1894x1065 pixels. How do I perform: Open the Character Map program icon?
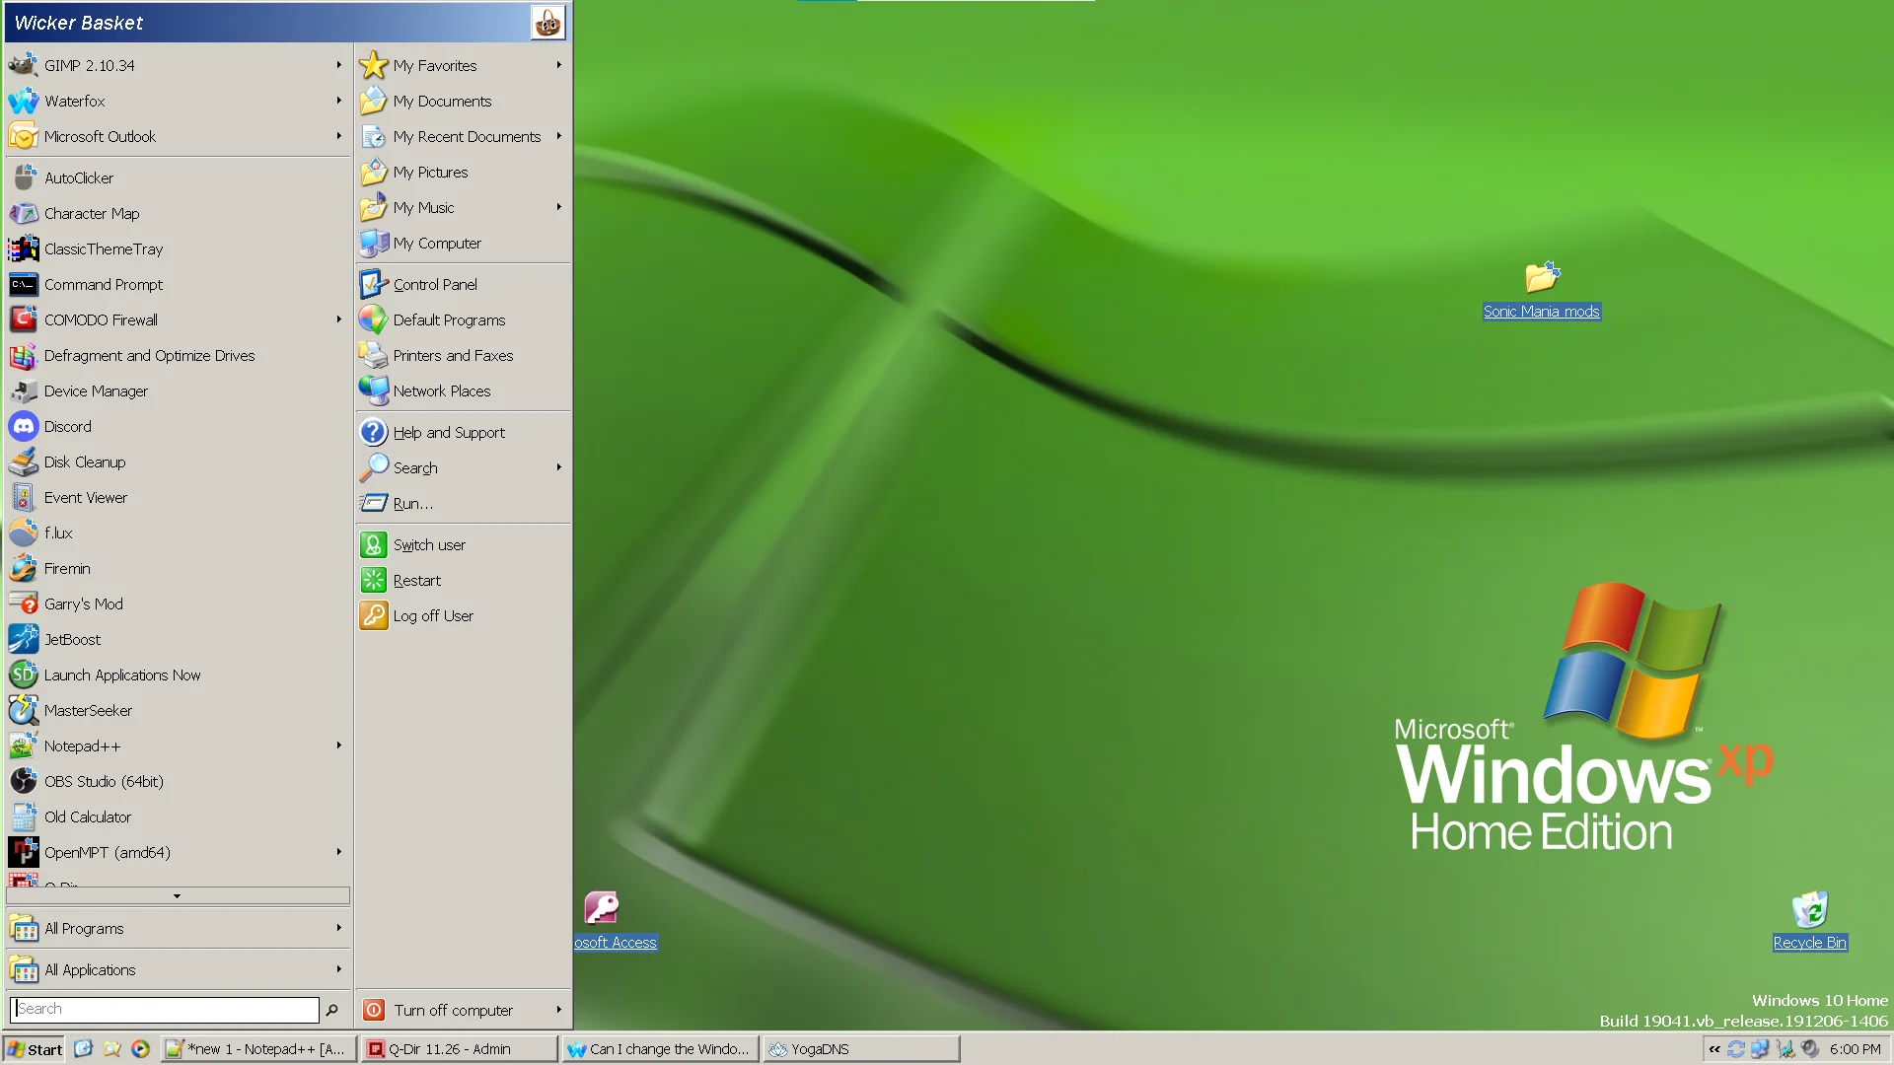click(x=24, y=214)
